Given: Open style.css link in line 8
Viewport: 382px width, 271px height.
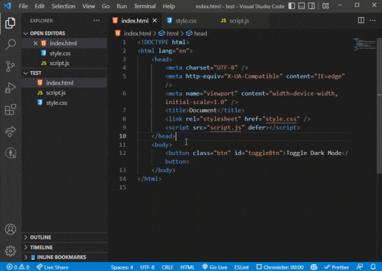Looking at the screenshot, I should [281, 119].
